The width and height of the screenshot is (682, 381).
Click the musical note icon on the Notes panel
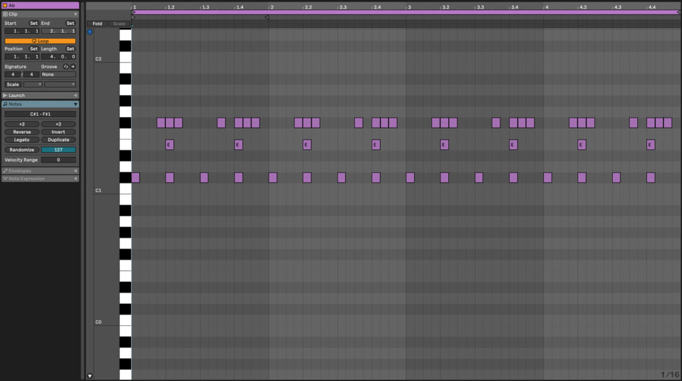(5, 104)
